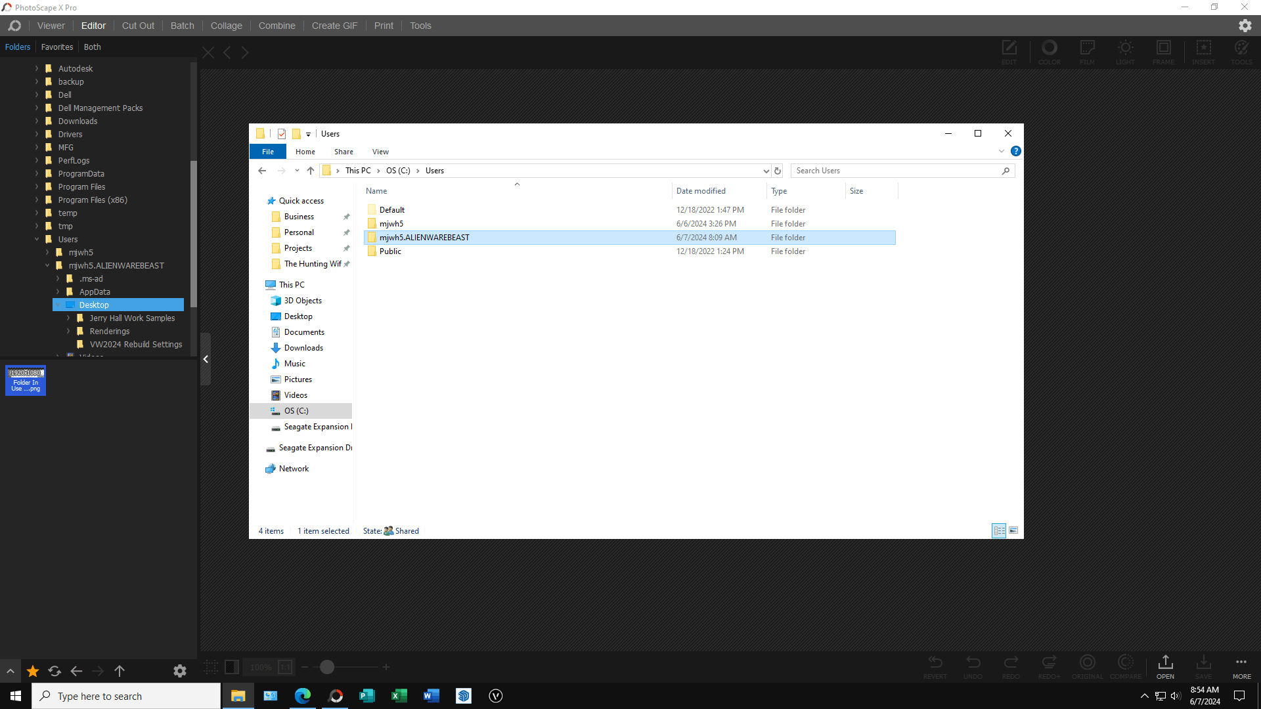The height and width of the screenshot is (709, 1261).
Task: Expand the Program Files (x86) folder
Action: coord(37,200)
